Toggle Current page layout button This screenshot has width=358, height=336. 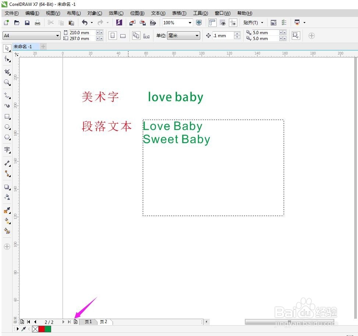pos(146,36)
